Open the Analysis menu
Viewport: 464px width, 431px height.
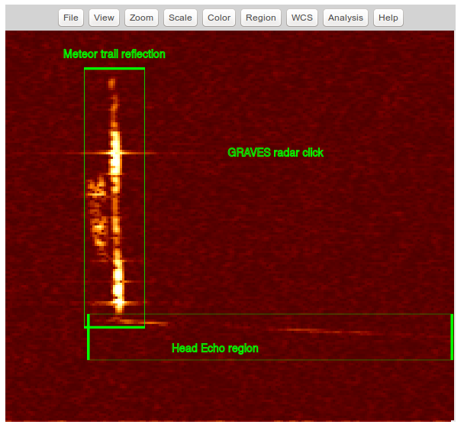click(346, 18)
